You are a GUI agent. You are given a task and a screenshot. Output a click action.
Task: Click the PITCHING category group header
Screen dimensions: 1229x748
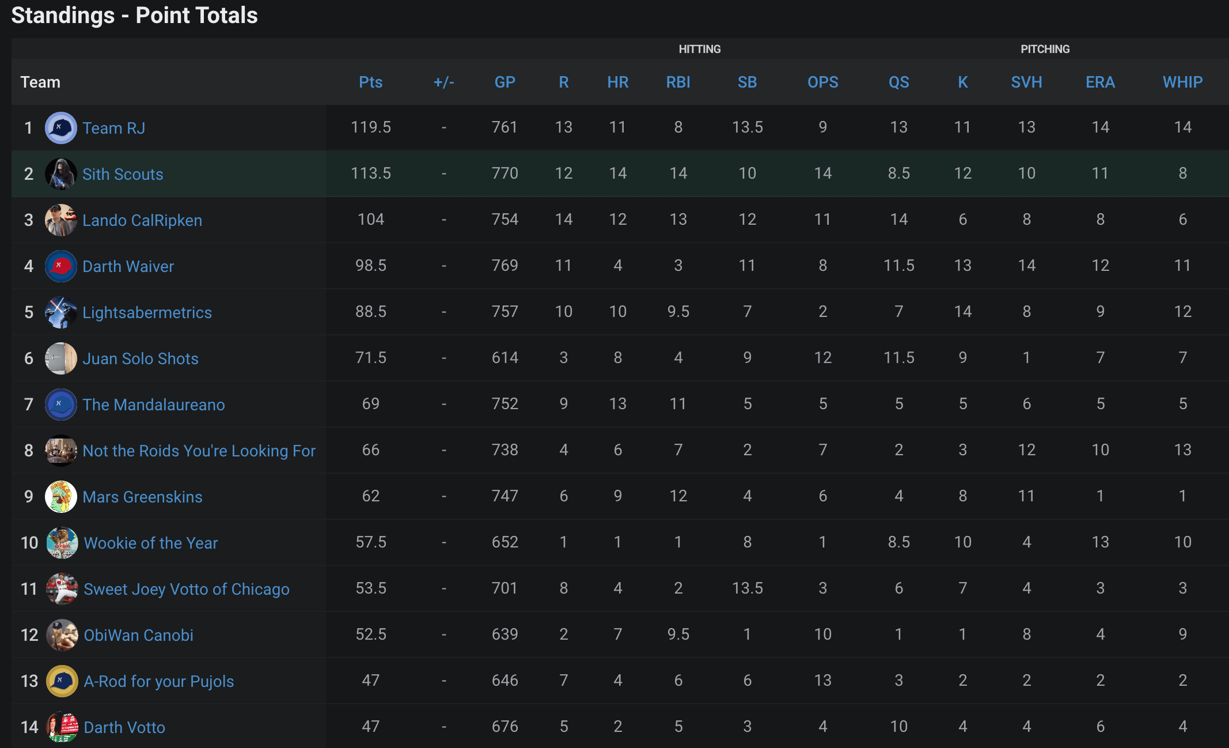point(1045,49)
